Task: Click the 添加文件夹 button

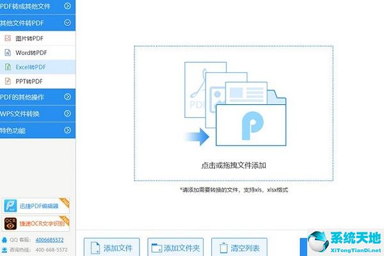Action: [x=175, y=247]
